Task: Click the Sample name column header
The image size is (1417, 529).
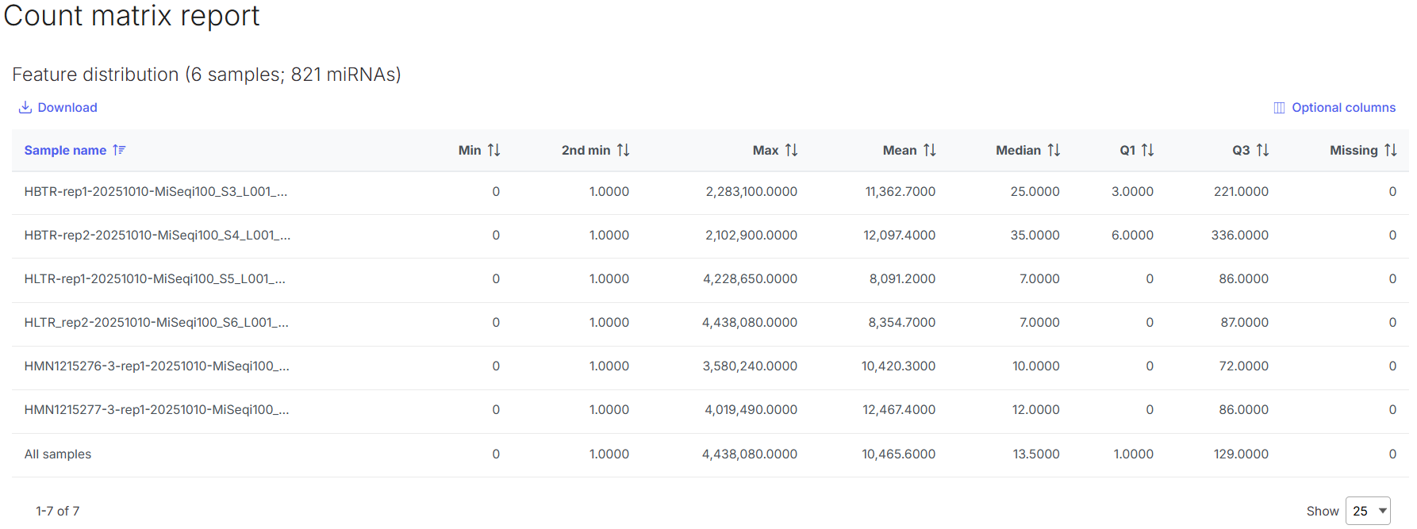Action: point(65,150)
